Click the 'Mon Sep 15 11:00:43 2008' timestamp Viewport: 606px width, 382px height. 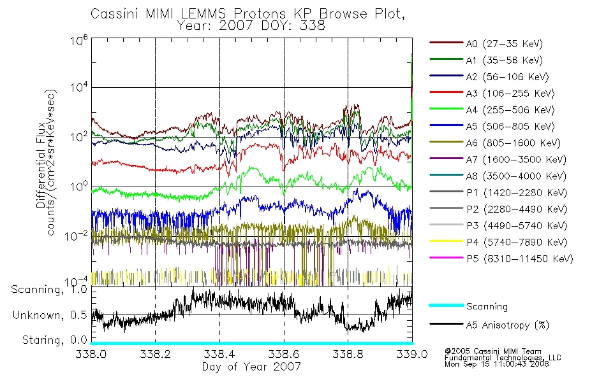(x=497, y=364)
